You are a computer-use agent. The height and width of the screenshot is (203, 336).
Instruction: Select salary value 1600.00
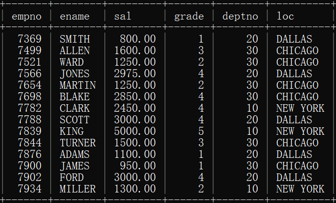tap(135, 51)
